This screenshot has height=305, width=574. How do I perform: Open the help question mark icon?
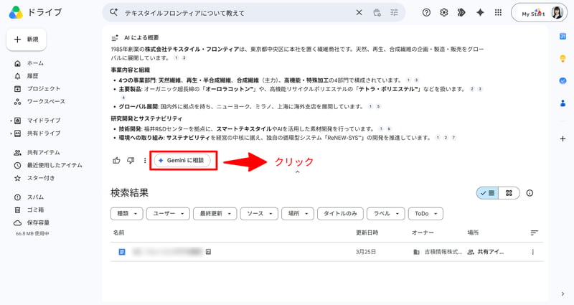pyautogui.click(x=426, y=12)
